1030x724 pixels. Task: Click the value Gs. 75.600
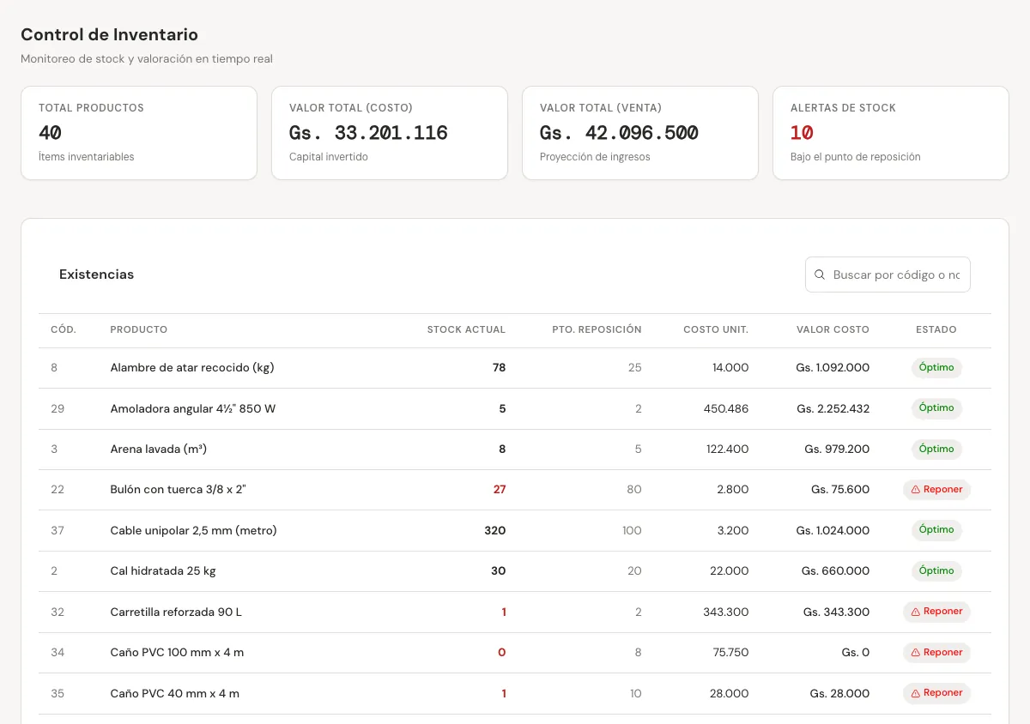pyautogui.click(x=840, y=490)
